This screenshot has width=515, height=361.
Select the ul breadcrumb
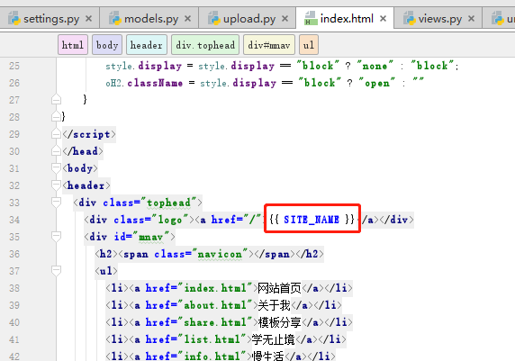pyautogui.click(x=309, y=45)
